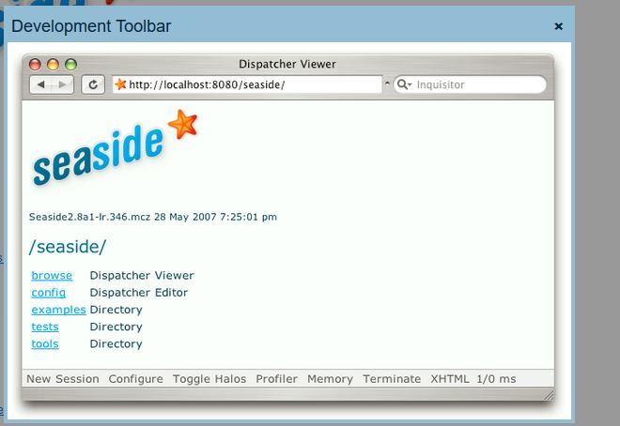This screenshot has width=620, height=426.
Task: Click New Session in bottom toolbar
Action: (x=63, y=379)
